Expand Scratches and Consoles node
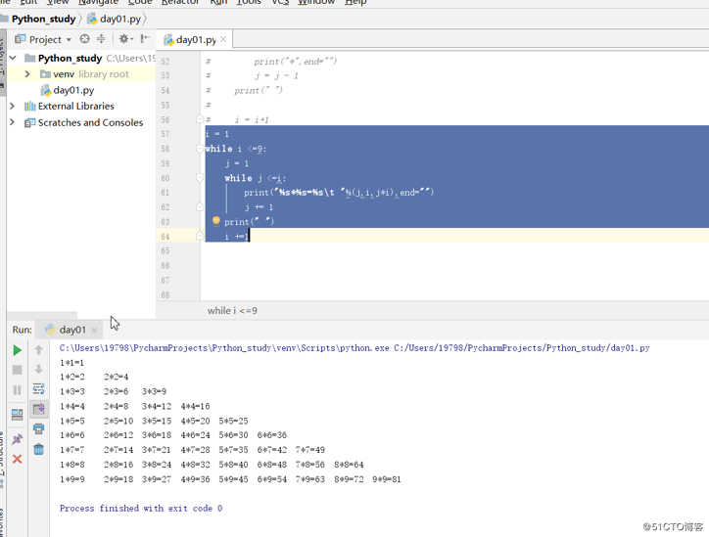Image resolution: width=709 pixels, height=537 pixels. [12, 122]
